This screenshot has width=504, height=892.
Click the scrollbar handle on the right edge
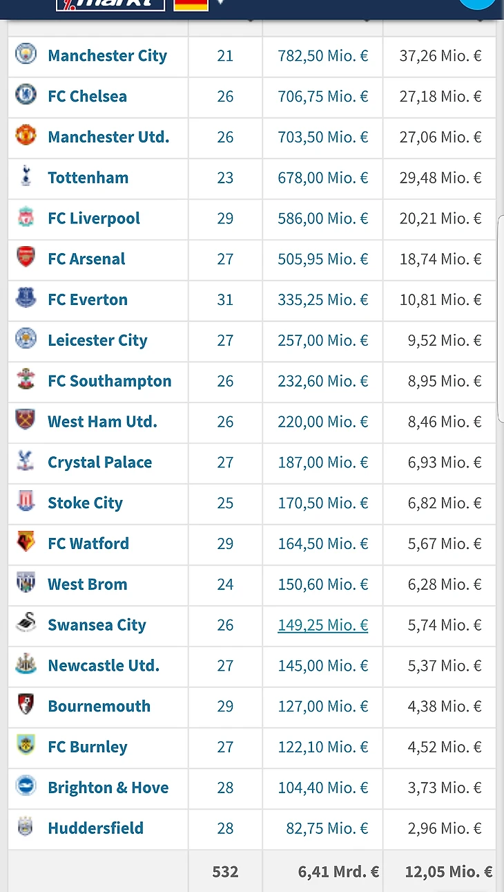501,318
